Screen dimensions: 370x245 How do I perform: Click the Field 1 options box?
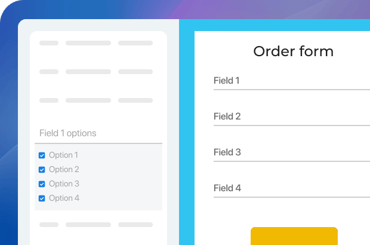click(x=98, y=133)
